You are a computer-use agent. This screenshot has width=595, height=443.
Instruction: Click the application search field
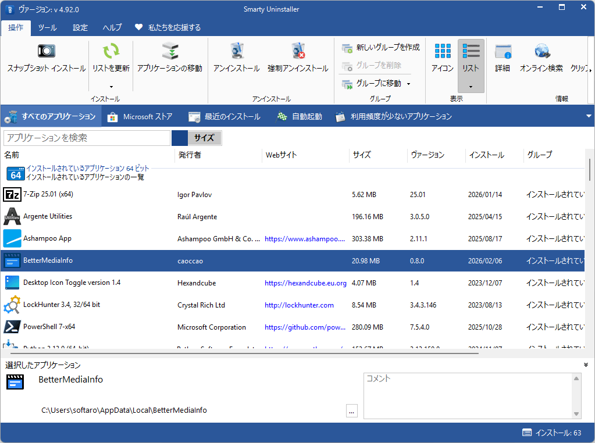tap(87, 138)
